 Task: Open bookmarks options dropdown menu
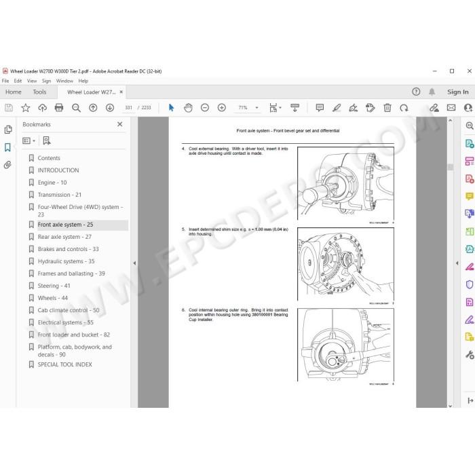(x=28, y=140)
